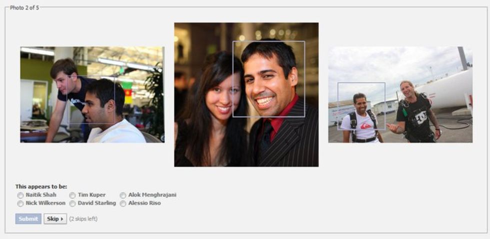The image size is (490, 239).
Task: Click the 'Photo 2 of 5' legend text
Action: tap(24, 7)
